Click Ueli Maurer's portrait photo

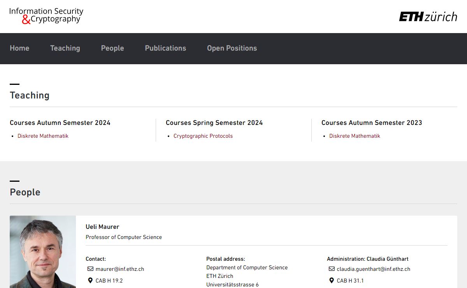pos(43,252)
